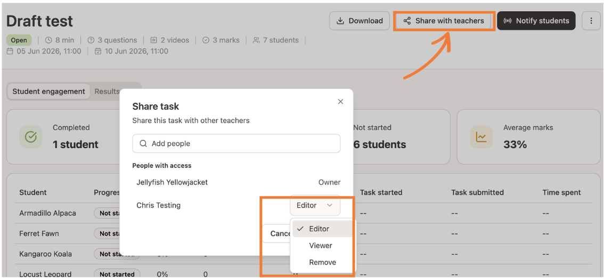
Task: Click Jellyfish Yellowjacket in People with access
Action: tap(172, 182)
